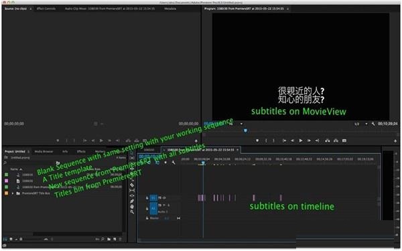
Task: Toggle audio track A1 targeting
Action: 153,208
